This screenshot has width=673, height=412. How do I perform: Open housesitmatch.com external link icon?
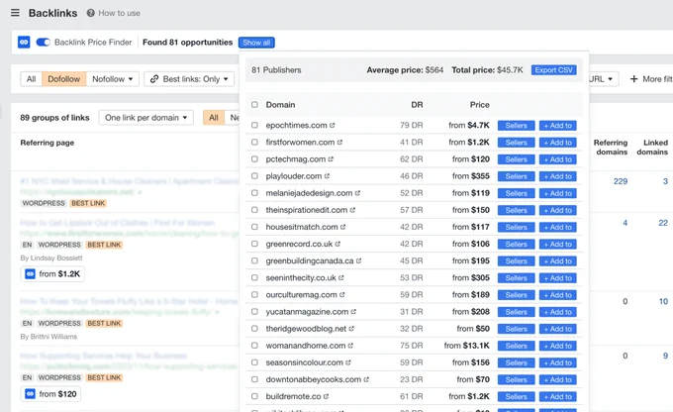point(343,227)
